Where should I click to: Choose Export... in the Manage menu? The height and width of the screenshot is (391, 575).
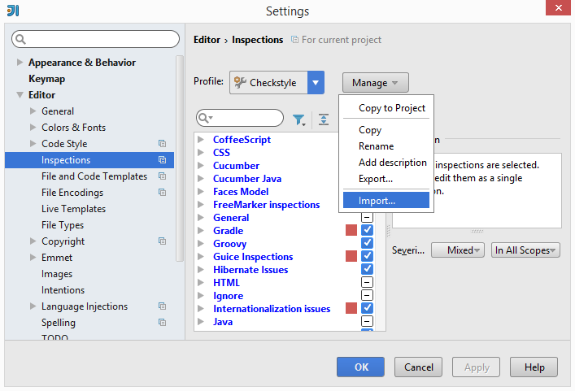click(x=386, y=179)
